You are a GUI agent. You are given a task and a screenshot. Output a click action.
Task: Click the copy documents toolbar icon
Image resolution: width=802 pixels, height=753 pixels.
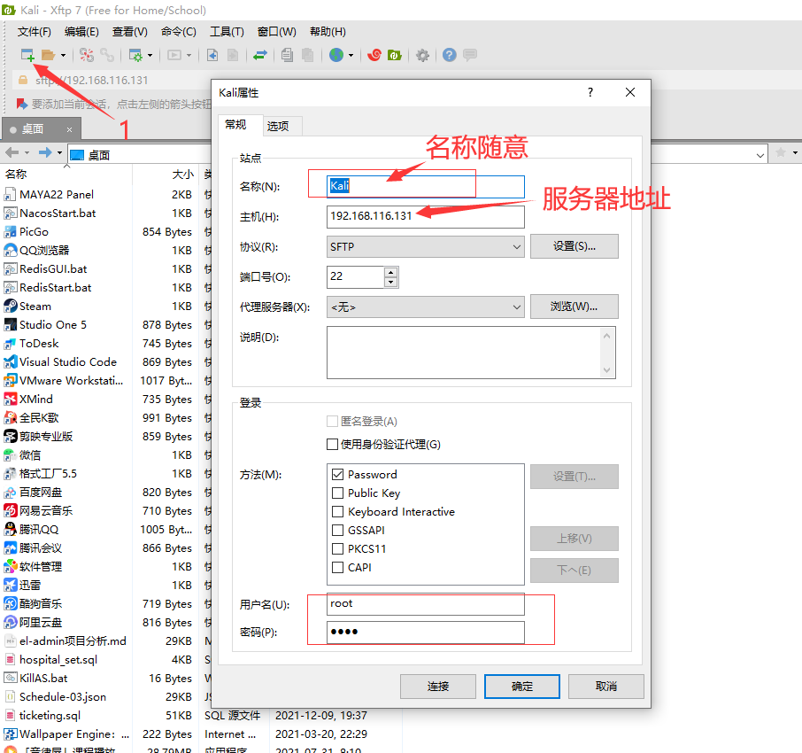(x=288, y=55)
